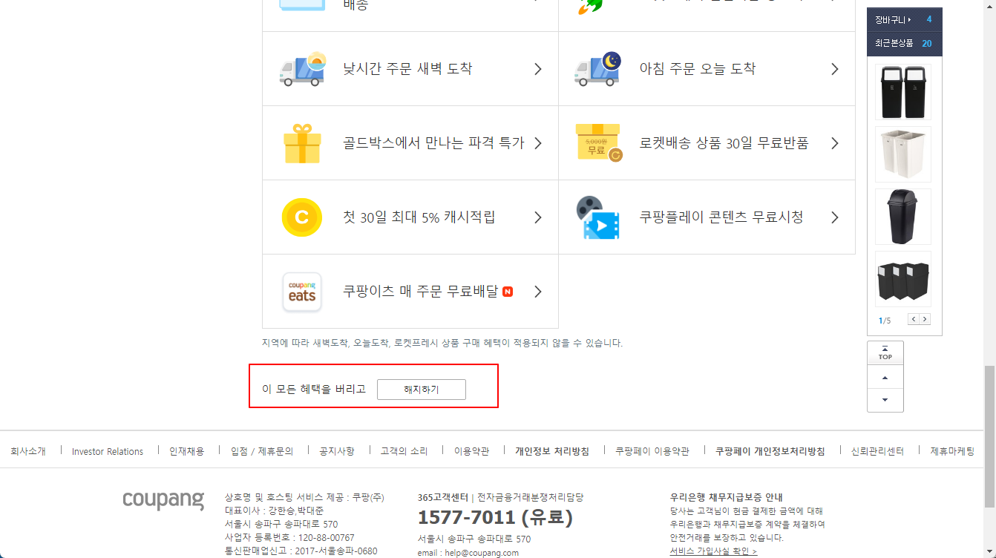Open two white trash bins thumbnail

[903, 154]
